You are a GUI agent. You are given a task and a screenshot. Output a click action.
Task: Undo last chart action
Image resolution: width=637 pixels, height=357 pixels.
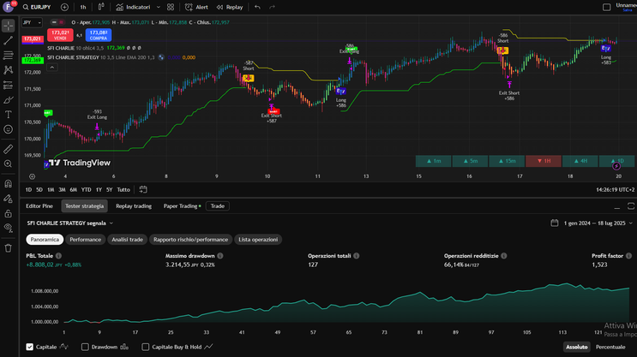point(257,8)
